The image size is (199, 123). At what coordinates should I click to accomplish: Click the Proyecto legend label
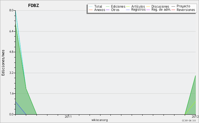coord(183,6)
